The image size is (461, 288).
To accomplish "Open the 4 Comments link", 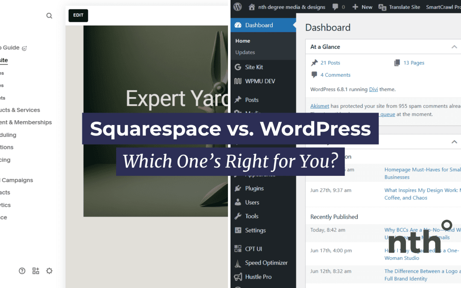I will [336, 75].
